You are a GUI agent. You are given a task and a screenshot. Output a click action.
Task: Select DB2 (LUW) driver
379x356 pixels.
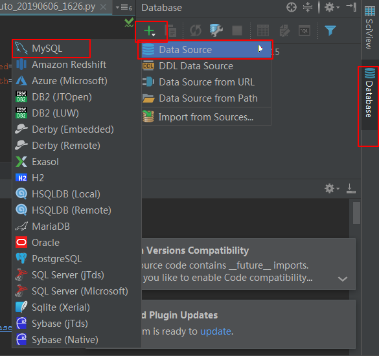pyautogui.click(x=76, y=113)
